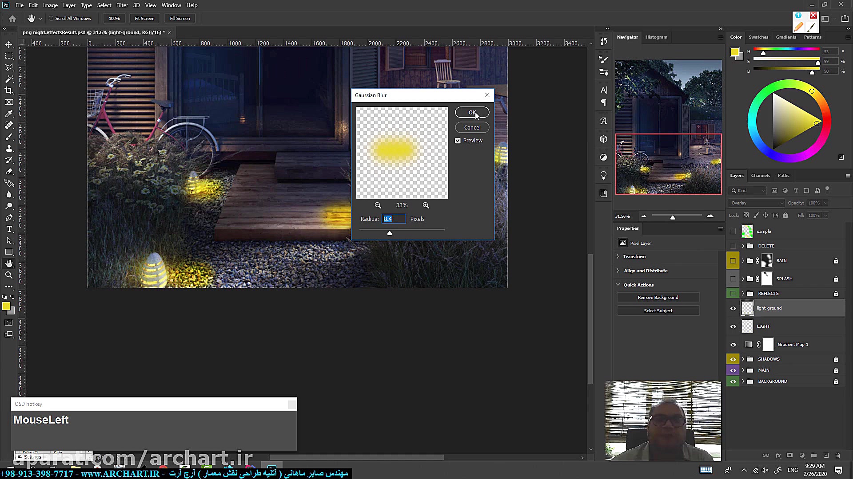Expand the SHADOWS layer group

click(x=743, y=359)
